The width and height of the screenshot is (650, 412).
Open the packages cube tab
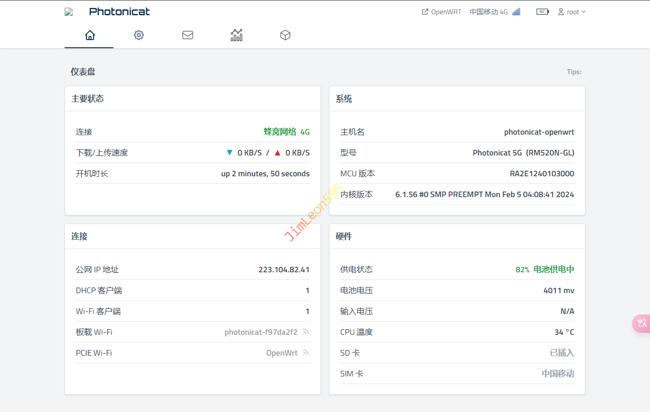[x=285, y=35]
